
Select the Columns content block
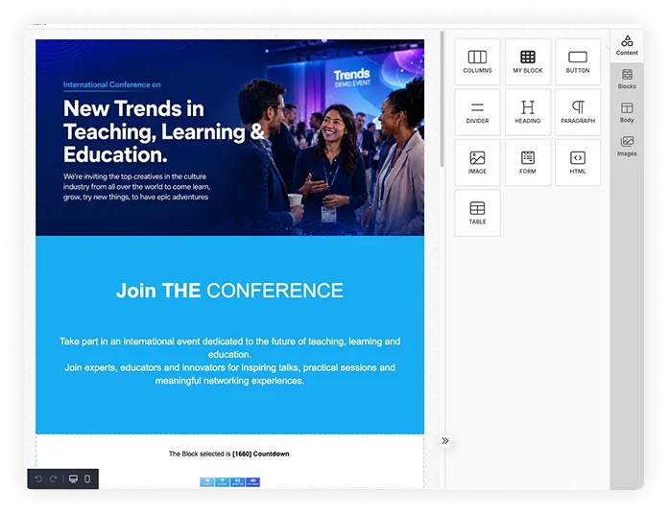point(477,61)
